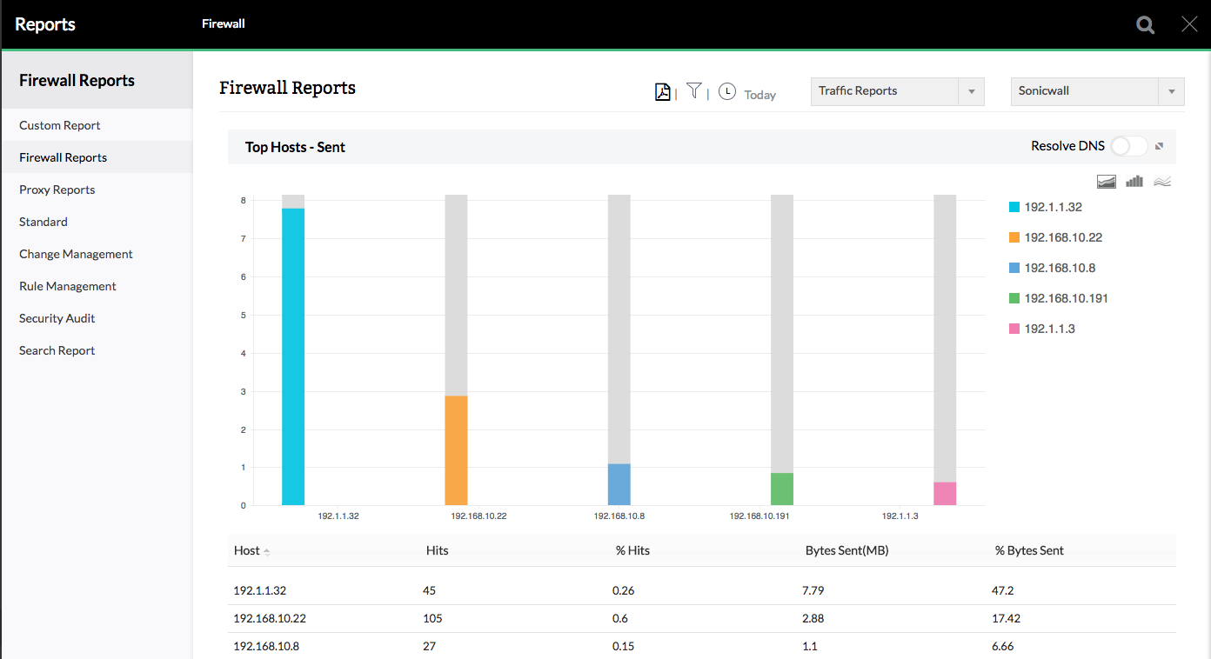Switch chart to line chart view
This screenshot has height=659, width=1211.
pyautogui.click(x=1161, y=182)
